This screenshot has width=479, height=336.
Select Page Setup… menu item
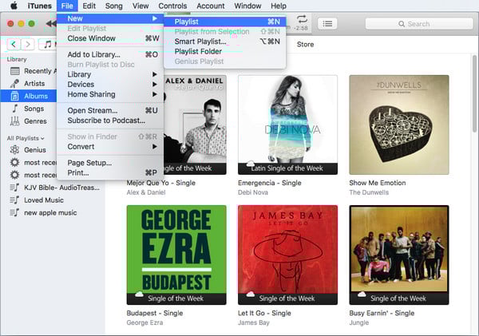pyautogui.click(x=110, y=163)
